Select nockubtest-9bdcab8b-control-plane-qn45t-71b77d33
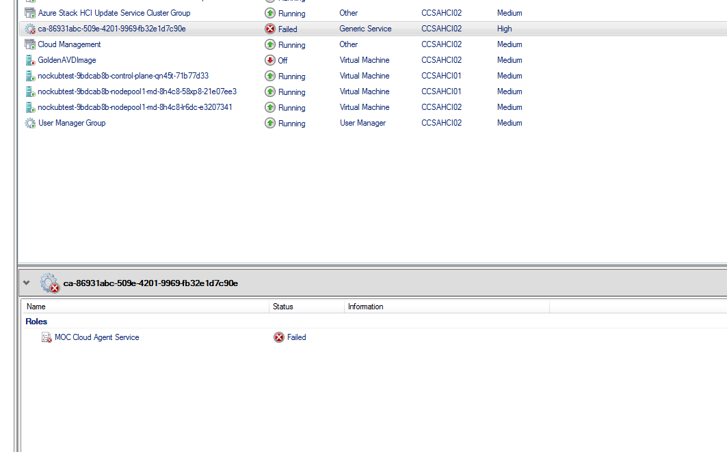The height and width of the screenshot is (452, 727). (x=123, y=76)
